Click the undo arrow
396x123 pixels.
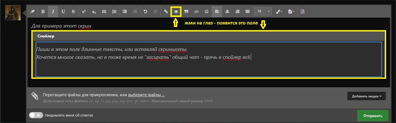pyautogui.click(x=145, y=12)
